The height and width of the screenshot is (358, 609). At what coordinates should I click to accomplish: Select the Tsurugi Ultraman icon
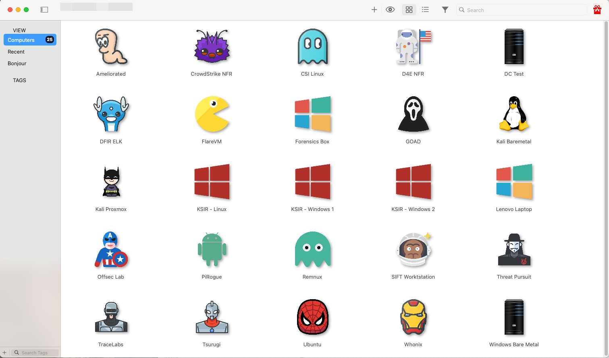coord(212,317)
